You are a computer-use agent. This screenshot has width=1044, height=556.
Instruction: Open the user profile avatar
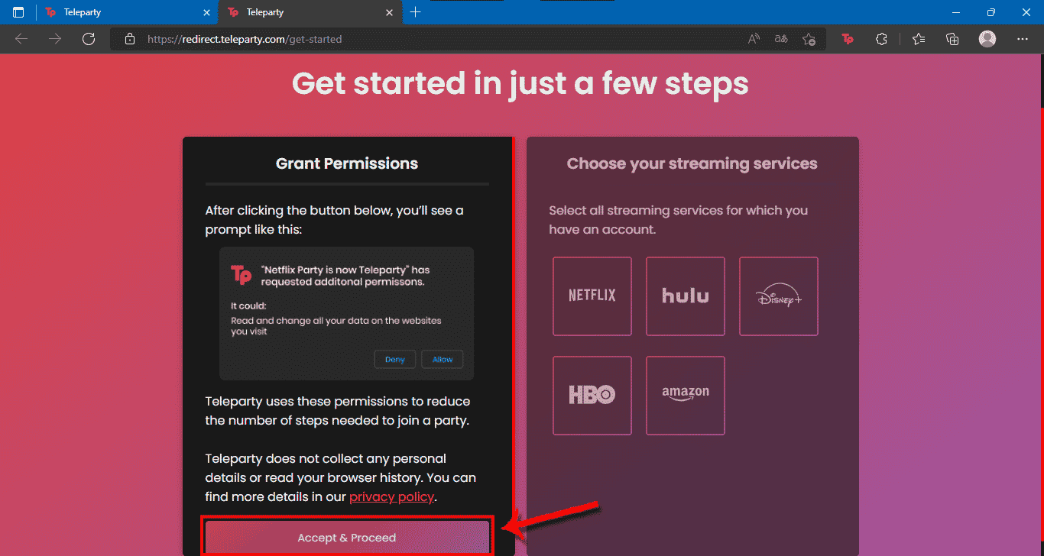(987, 39)
